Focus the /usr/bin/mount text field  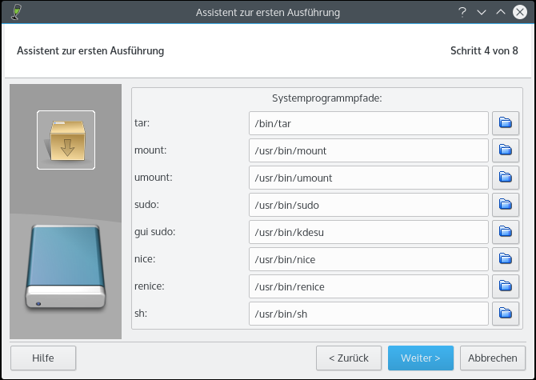[x=368, y=150]
